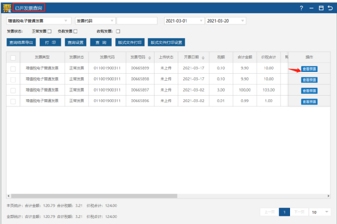The width and height of the screenshot is (337, 224).
Task: Click the 操作 column header
Action: 309,57
